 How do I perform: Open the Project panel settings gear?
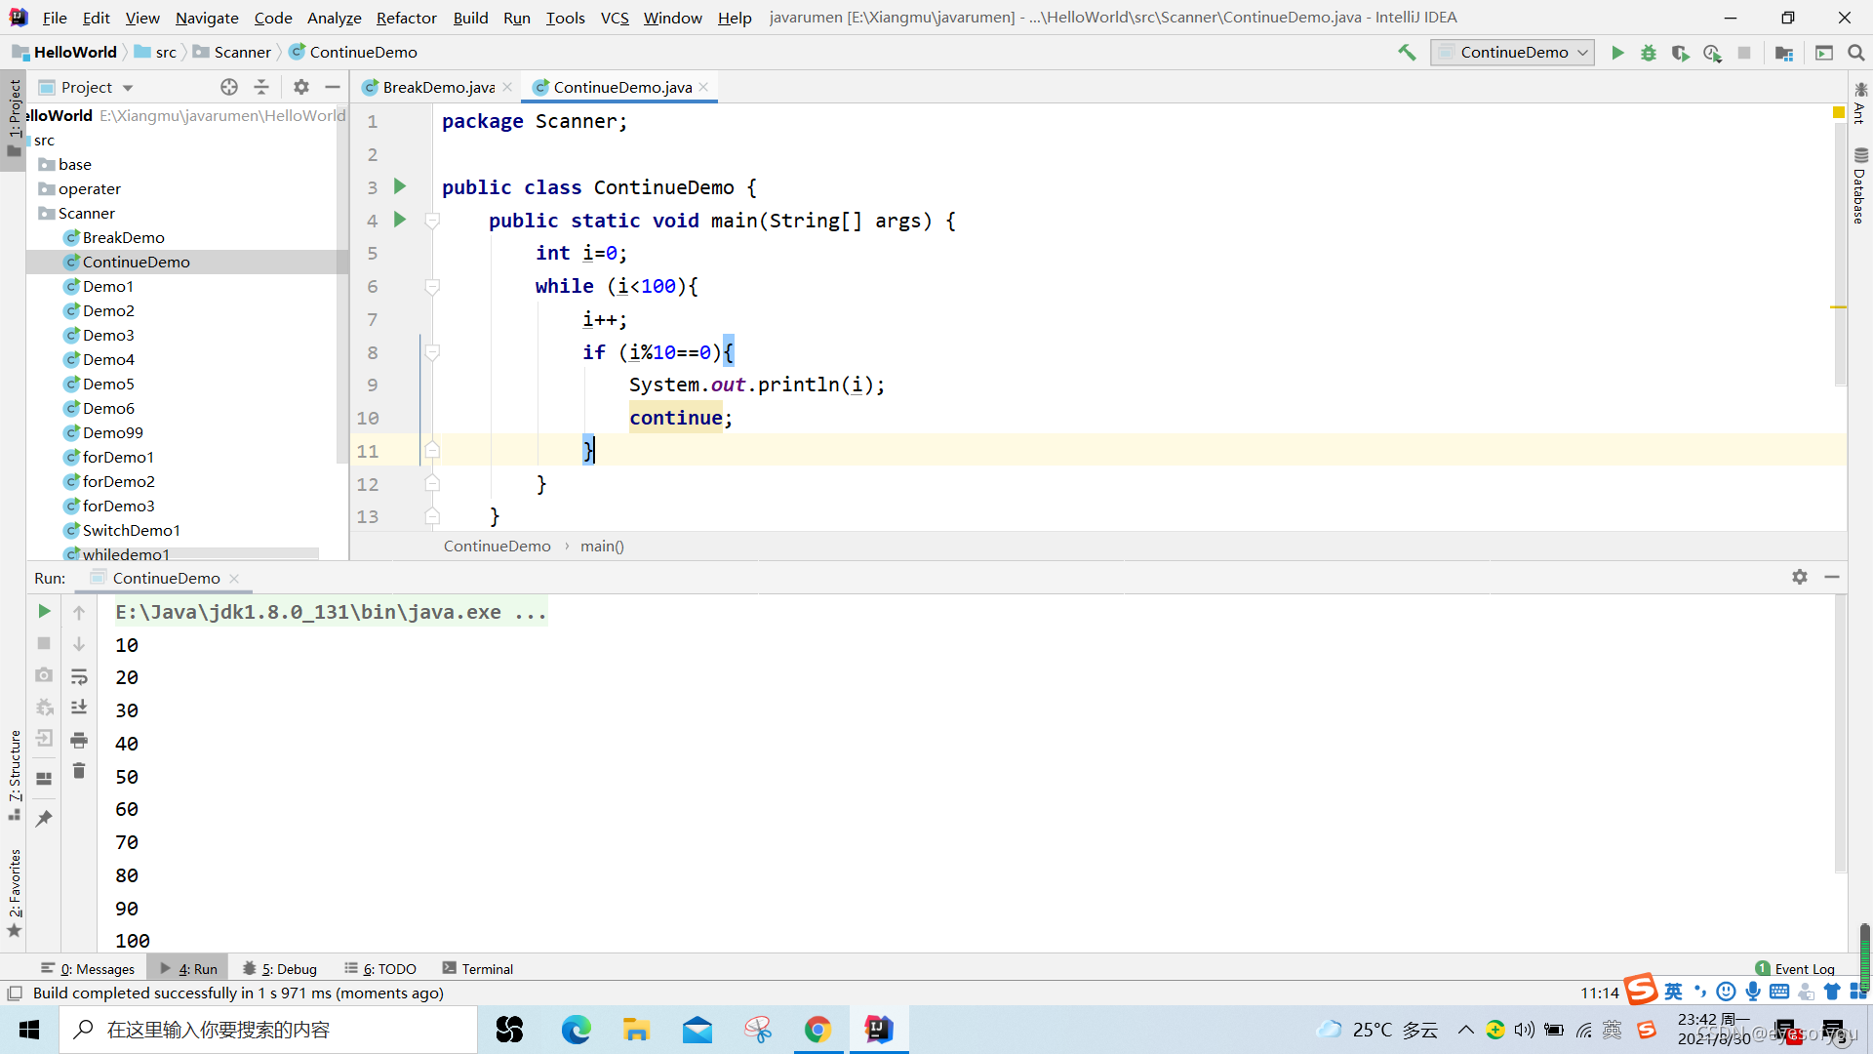pos(301,87)
